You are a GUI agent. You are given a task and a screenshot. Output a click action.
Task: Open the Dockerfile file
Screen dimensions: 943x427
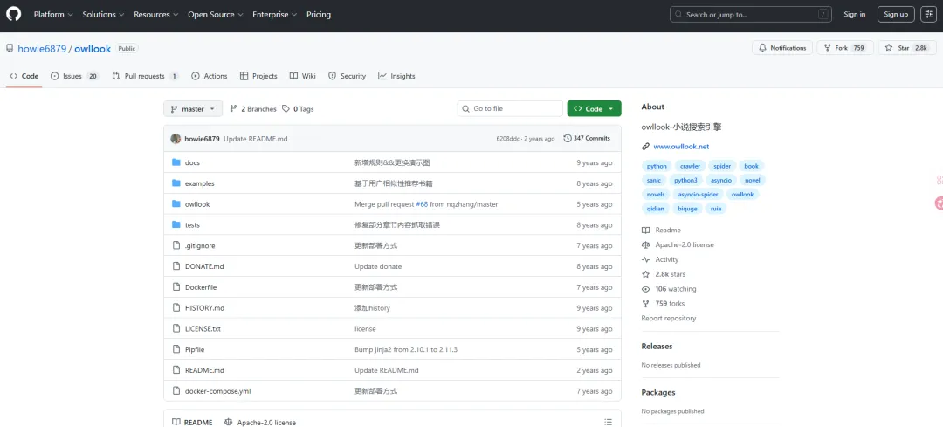click(201, 287)
